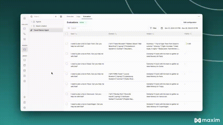223x125 pixels.
Task: Click the Cape Town summary output cell
Action: [163, 46]
